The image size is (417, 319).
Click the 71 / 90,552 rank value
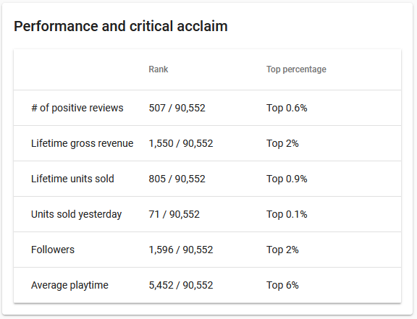point(174,214)
